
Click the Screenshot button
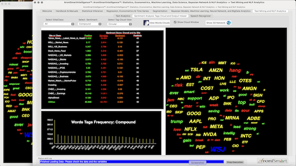coord(197,163)
